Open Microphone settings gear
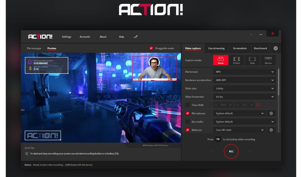 click(x=271, y=114)
